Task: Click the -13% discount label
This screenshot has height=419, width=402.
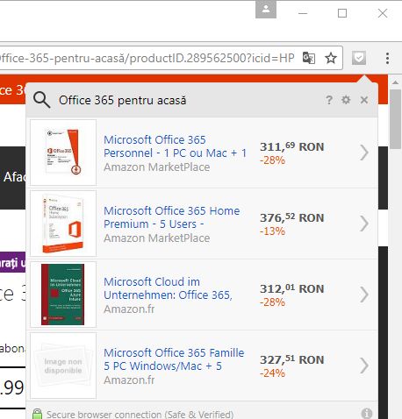Action: pyautogui.click(x=272, y=231)
